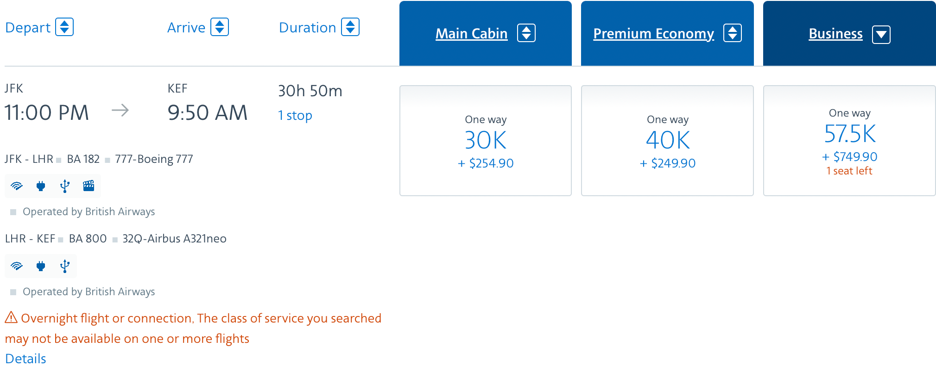Viewport: 936px width, 372px height.
Task: Click the arrow between departure and arrival times
Action: [x=120, y=110]
